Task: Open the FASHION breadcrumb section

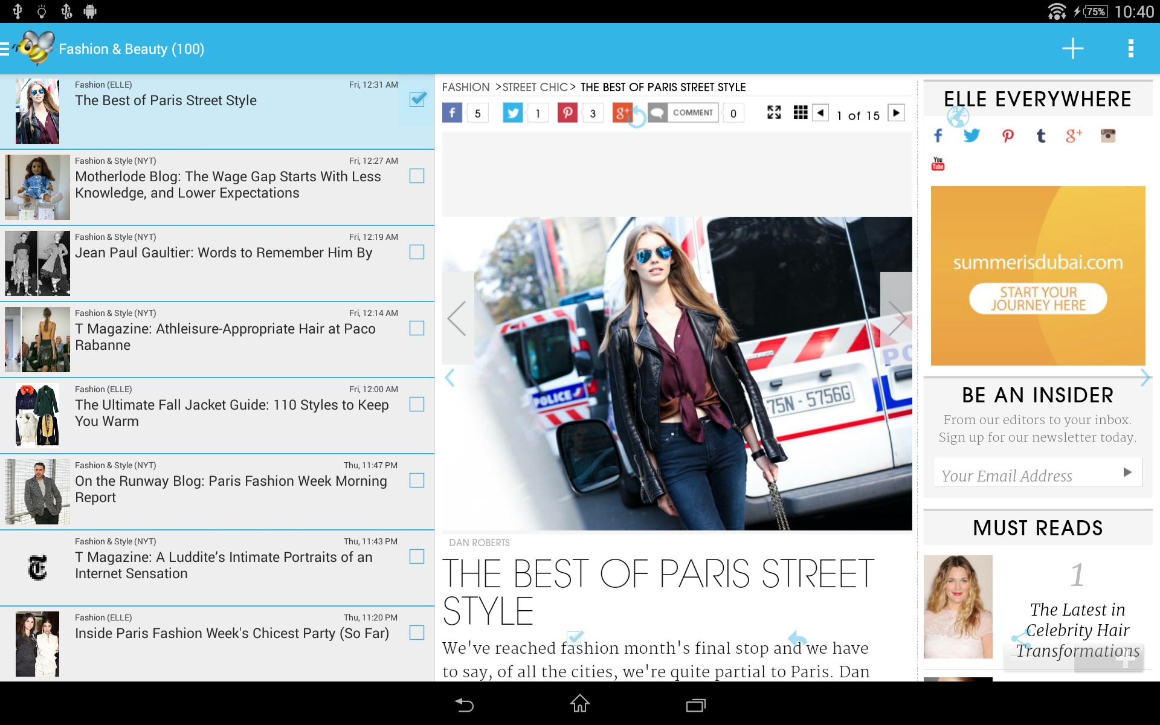Action: click(466, 87)
